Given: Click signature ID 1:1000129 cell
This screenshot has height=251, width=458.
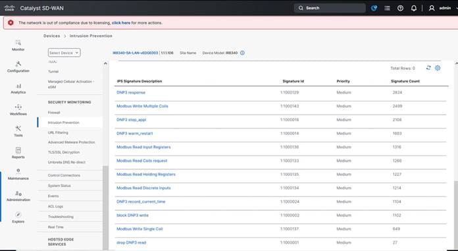Looking at the screenshot, I should [x=290, y=92].
